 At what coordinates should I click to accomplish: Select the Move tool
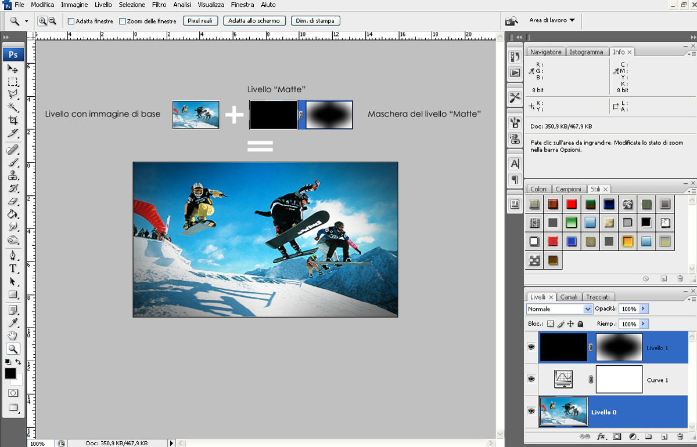pyautogui.click(x=13, y=69)
